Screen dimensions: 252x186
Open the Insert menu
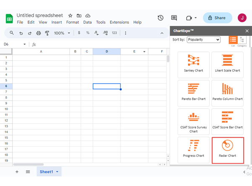click(57, 22)
